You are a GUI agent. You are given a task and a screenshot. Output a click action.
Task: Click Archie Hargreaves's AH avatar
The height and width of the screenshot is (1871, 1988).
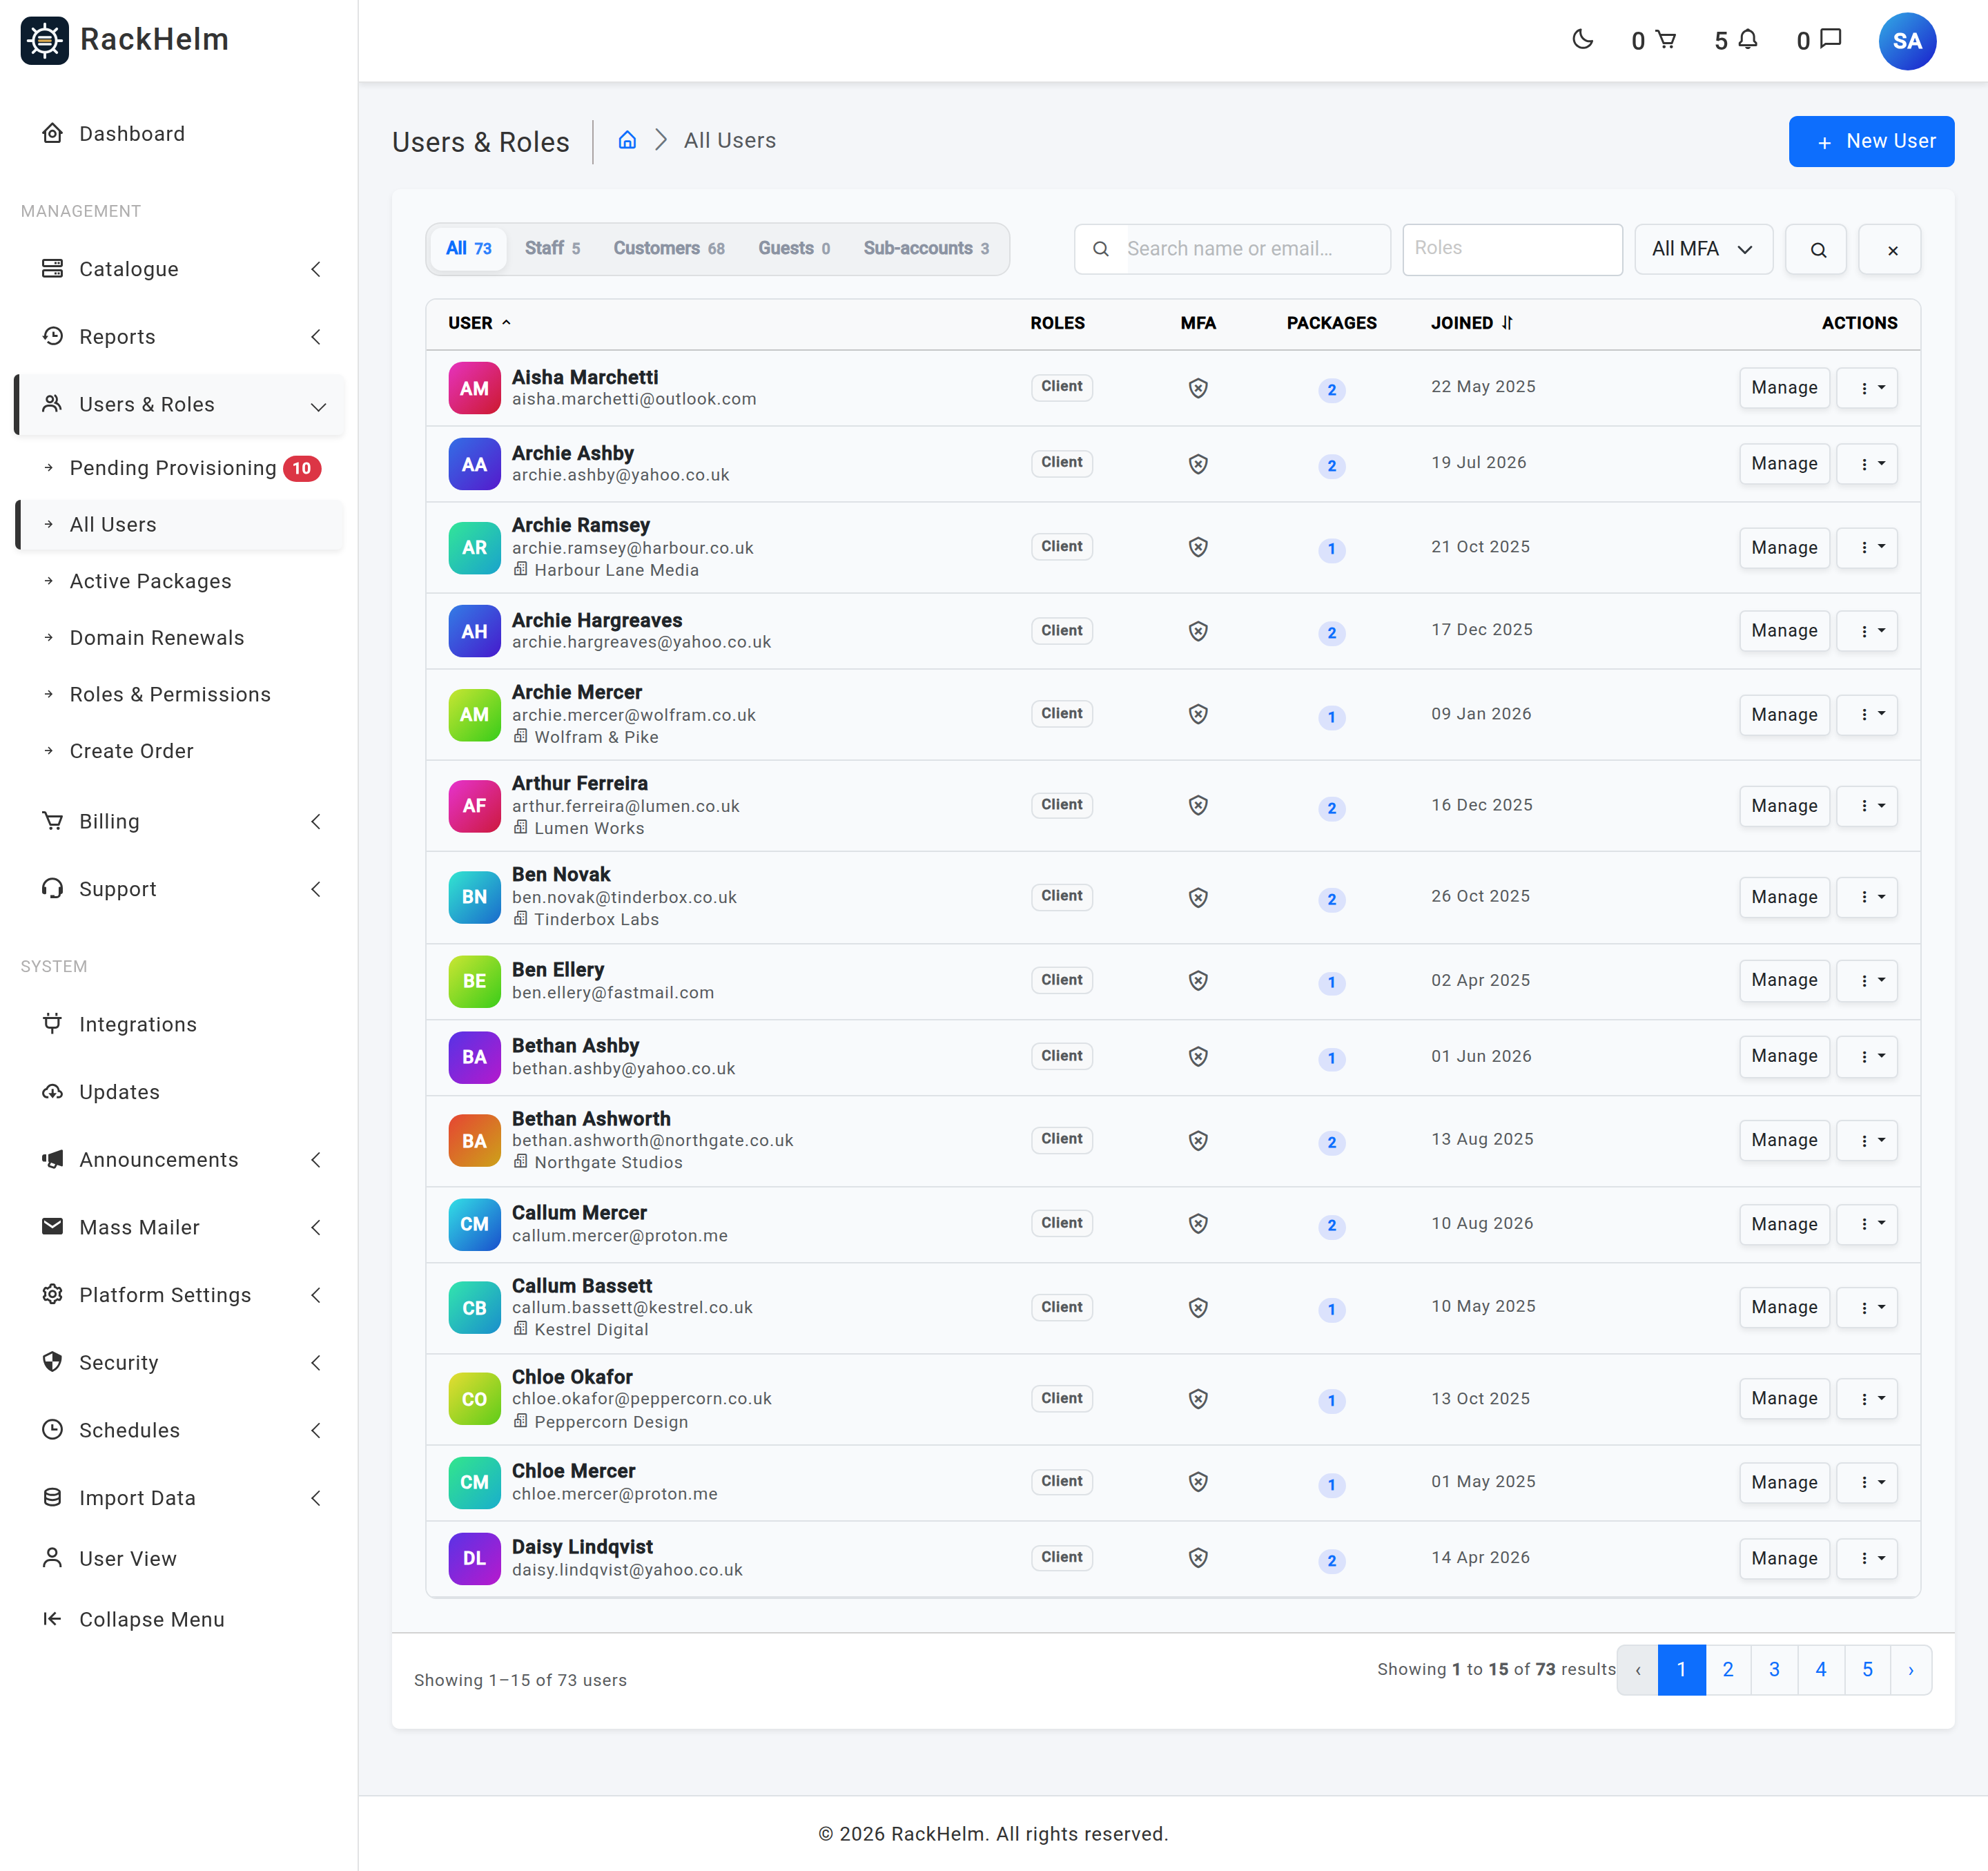pyautogui.click(x=474, y=631)
